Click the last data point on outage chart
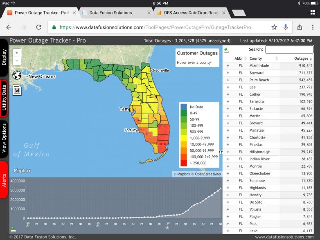The image size is (320, 240). (221, 188)
